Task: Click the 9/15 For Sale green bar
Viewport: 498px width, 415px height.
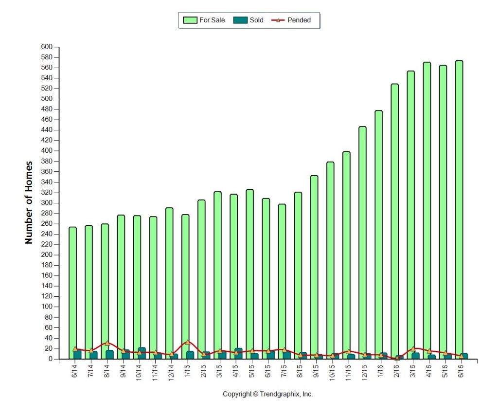Action: 314,267
